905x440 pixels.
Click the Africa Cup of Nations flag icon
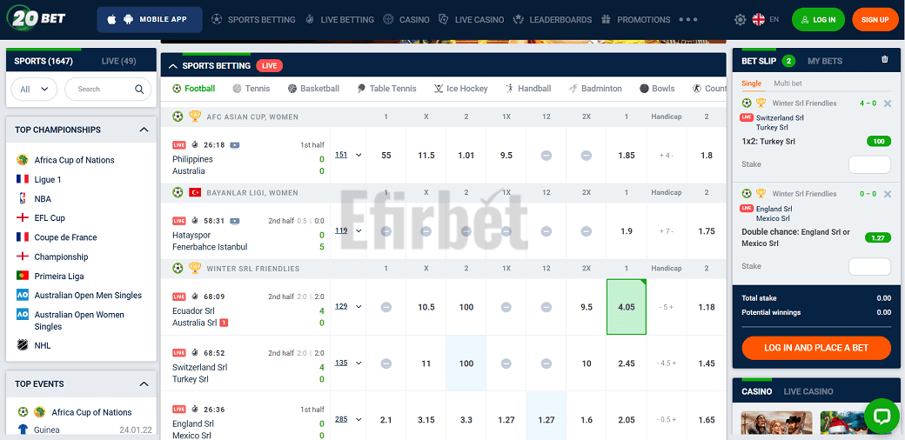click(x=23, y=160)
